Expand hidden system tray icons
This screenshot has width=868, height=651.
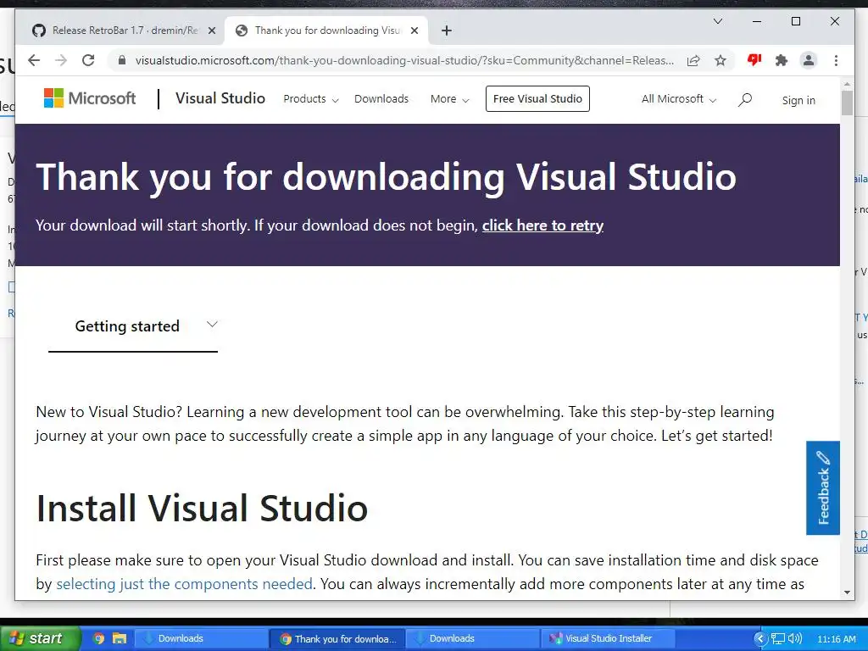[x=760, y=639]
